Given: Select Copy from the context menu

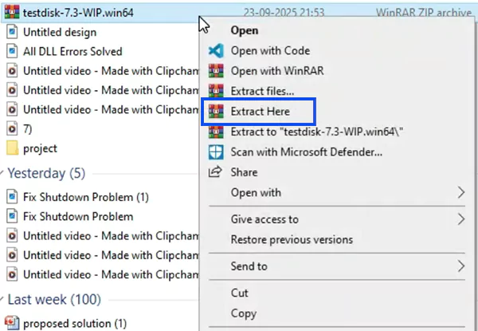Looking at the screenshot, I should coord(244,313).
